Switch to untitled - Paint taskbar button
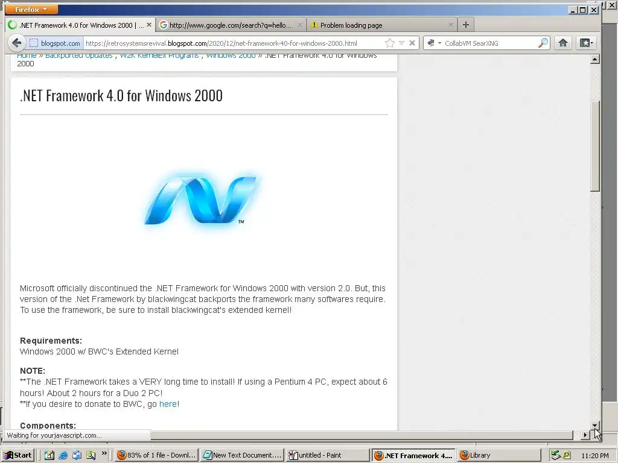The height and width of the screenshot is (463, 618). 327,455
